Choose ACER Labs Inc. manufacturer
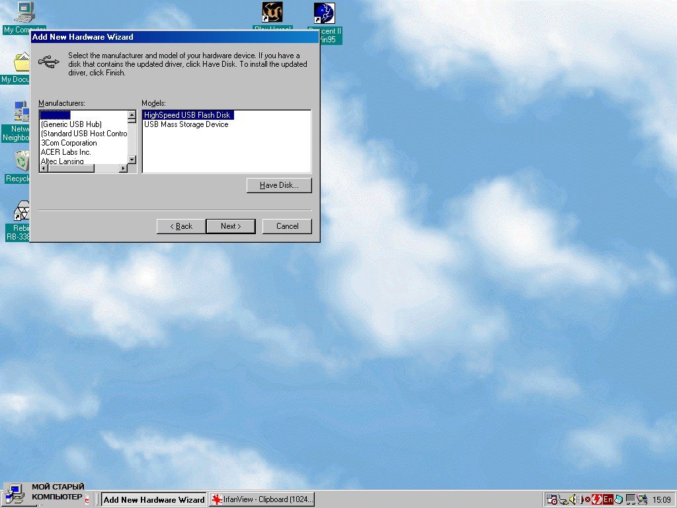Image resolution: width=677 pixels, height=508 pixels. pos(65,152)
